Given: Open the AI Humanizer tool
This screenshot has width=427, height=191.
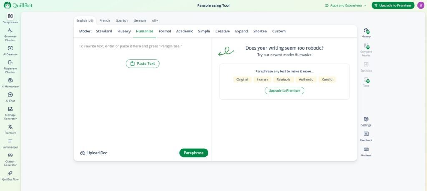Looking at the screenshot, I should click(10, 82).
